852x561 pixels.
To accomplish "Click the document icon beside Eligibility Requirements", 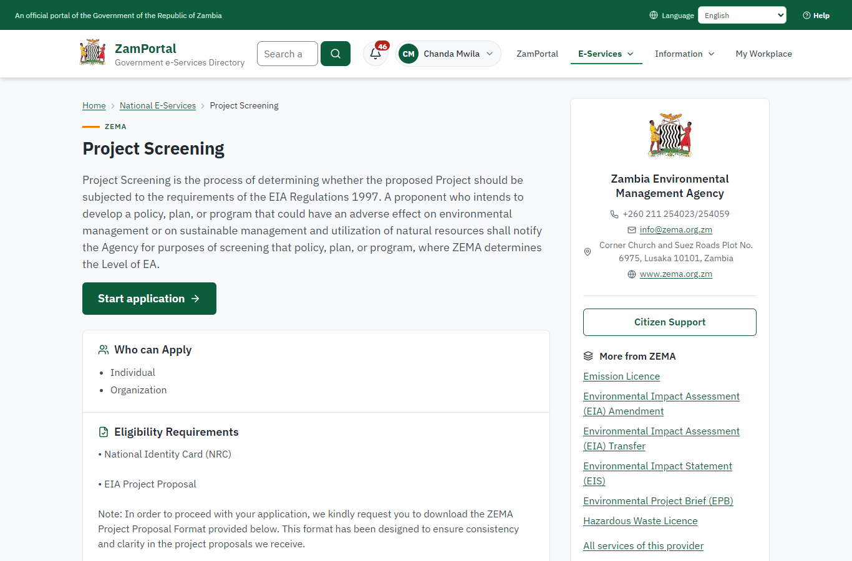I will tap(104, 432).
